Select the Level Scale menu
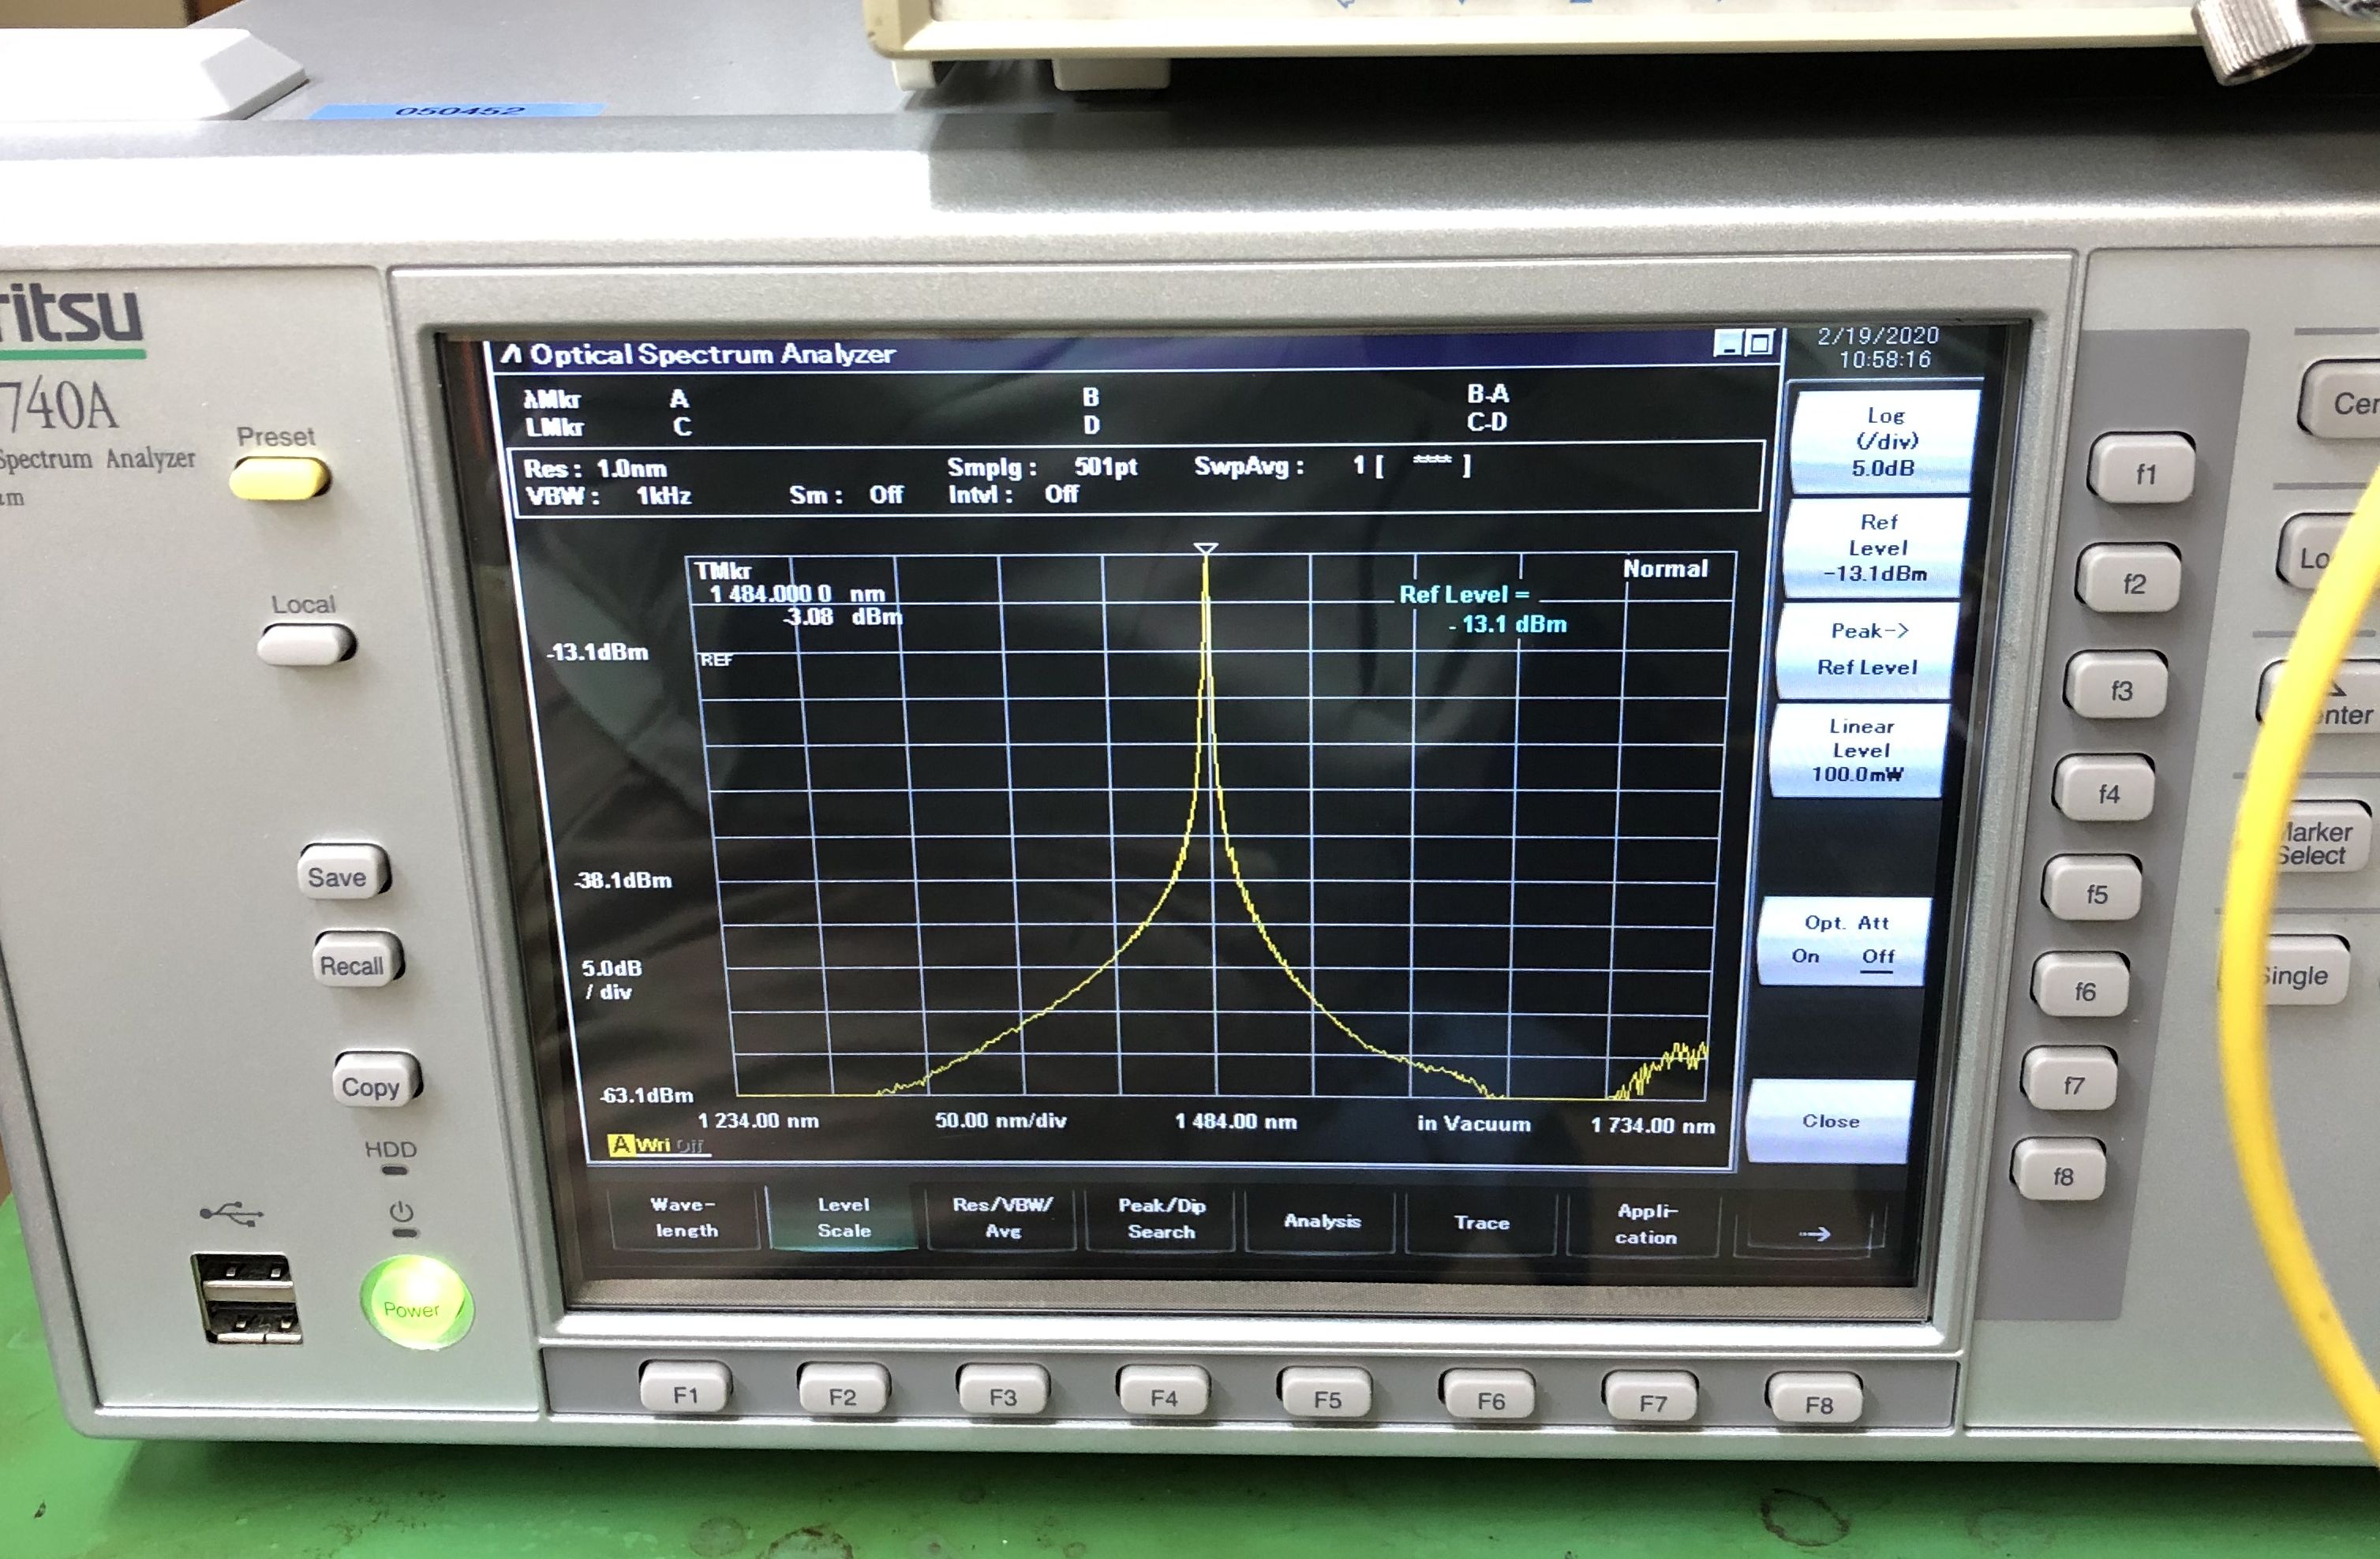 843,1217
